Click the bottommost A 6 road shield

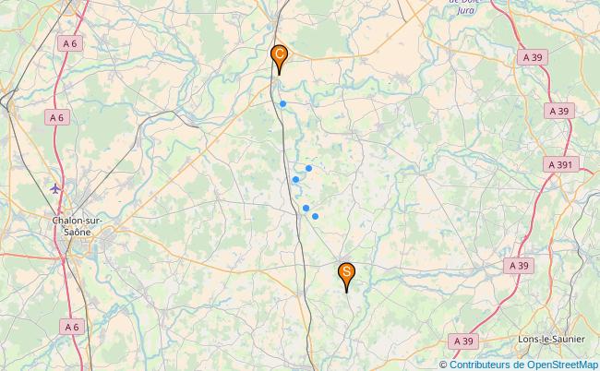72,327
